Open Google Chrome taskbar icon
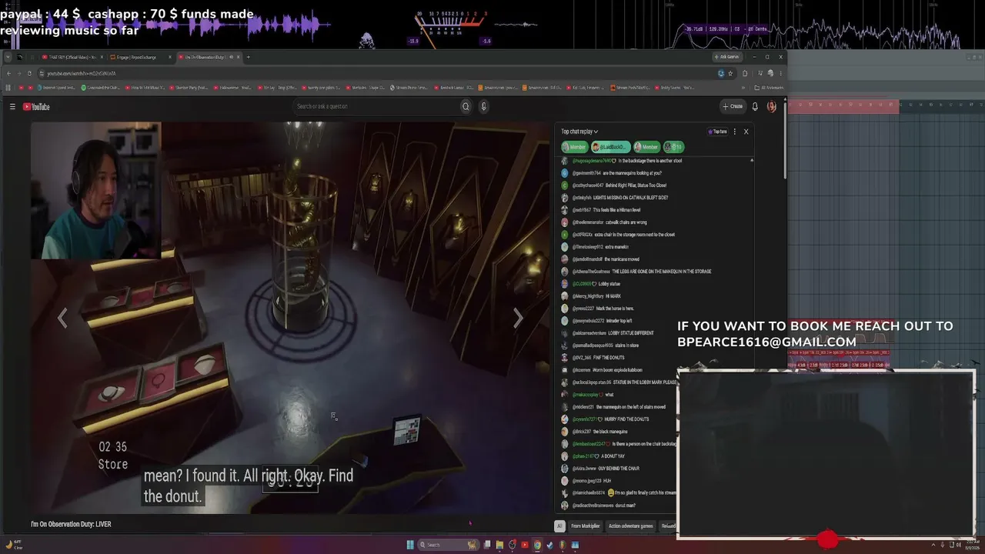Viewport: 985px width, 554px height. 537,545
